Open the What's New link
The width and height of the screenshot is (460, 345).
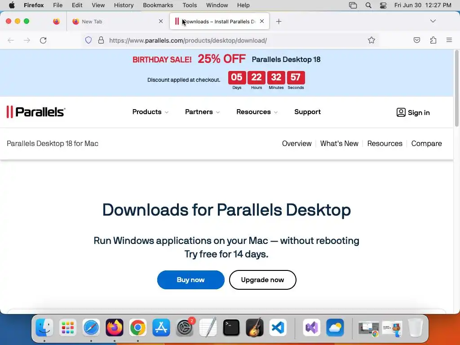pyautogui.click(x=339, y=143)
